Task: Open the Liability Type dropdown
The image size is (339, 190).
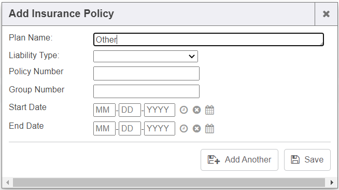Action: coord(146,56)
